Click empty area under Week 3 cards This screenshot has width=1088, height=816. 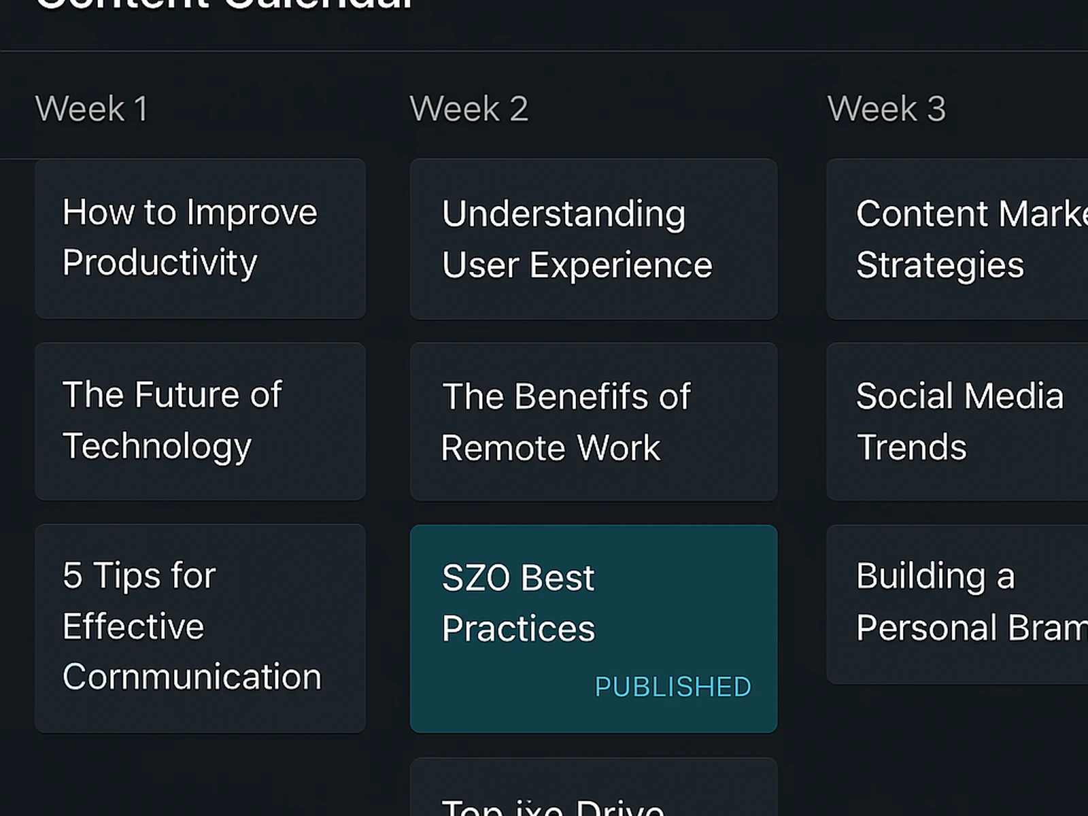coord(957,748)
